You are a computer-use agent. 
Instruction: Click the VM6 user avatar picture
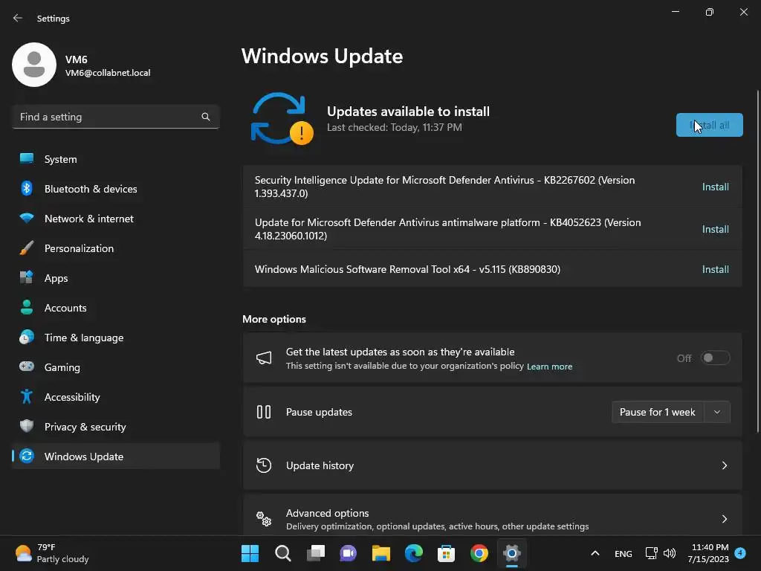tap(34, 65)
